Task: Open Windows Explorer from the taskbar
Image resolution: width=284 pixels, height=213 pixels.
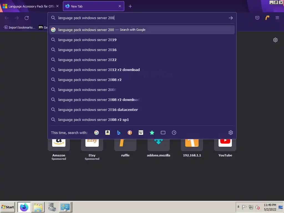Action: coord(38,207)
